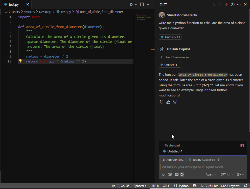Open notifications bell in status bar
Image resolution: width=250 pixels, height=189 pixels.
246,186
